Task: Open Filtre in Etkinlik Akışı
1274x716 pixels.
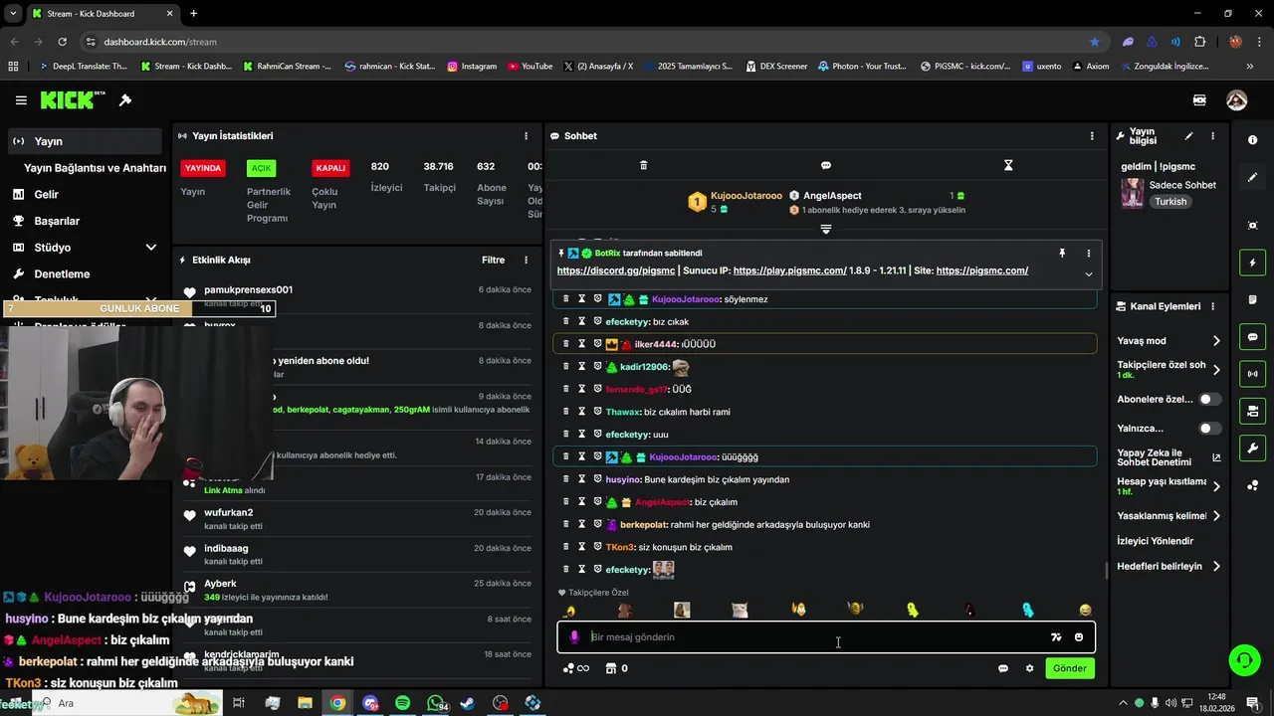Action: pos(494,261)
